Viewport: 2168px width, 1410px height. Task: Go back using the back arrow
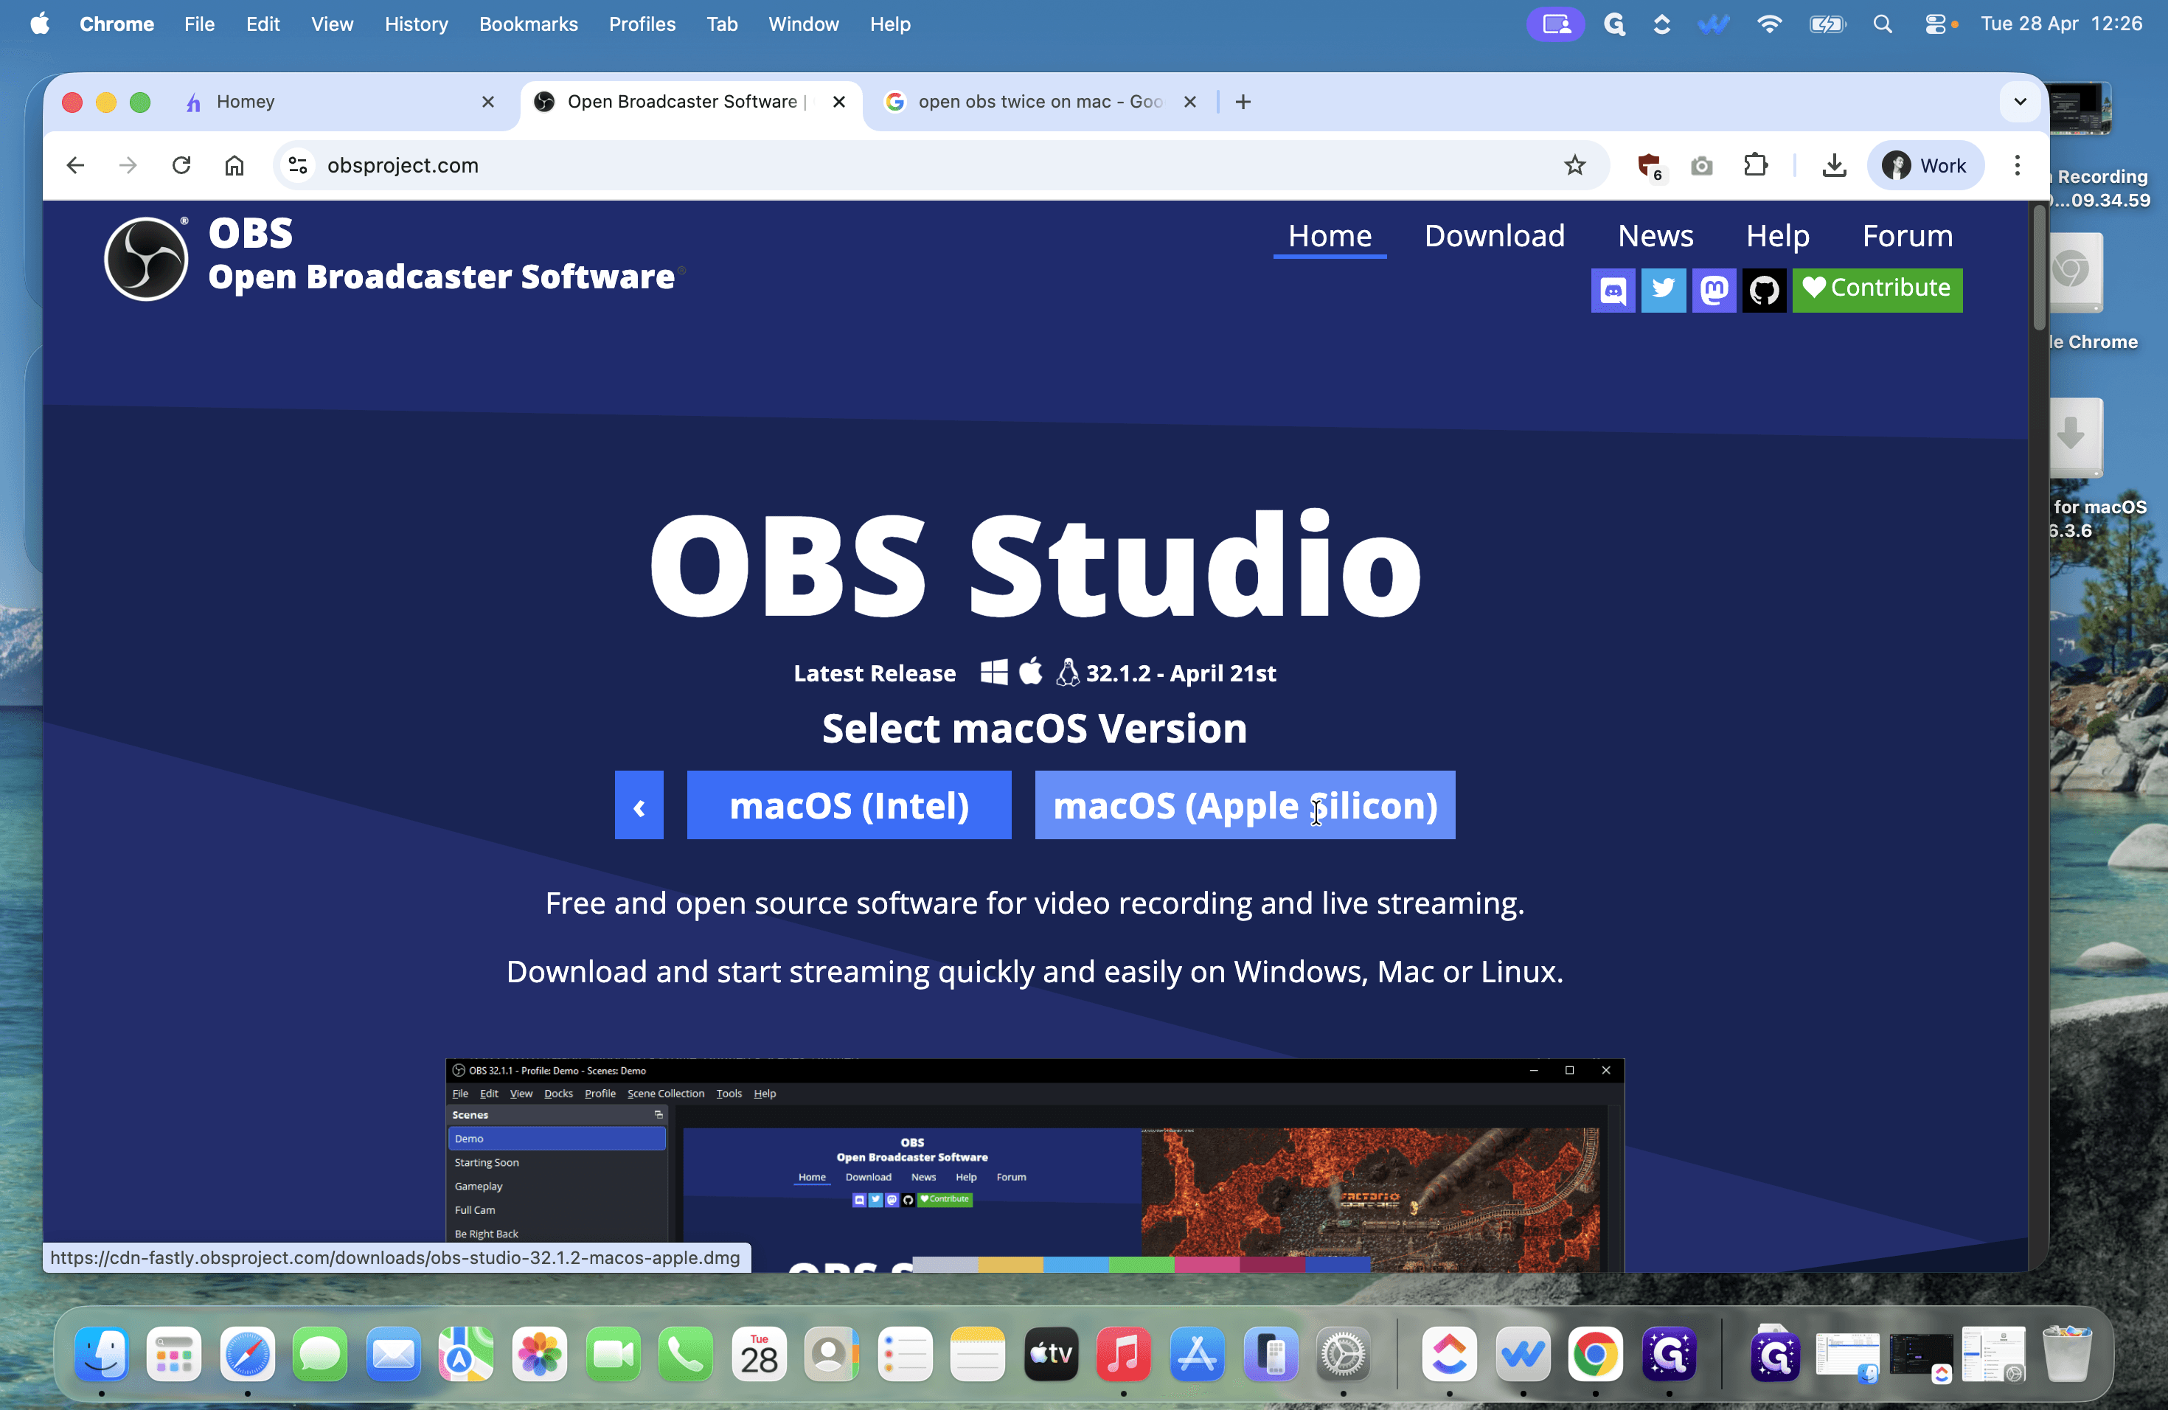(x=76, y=165)
